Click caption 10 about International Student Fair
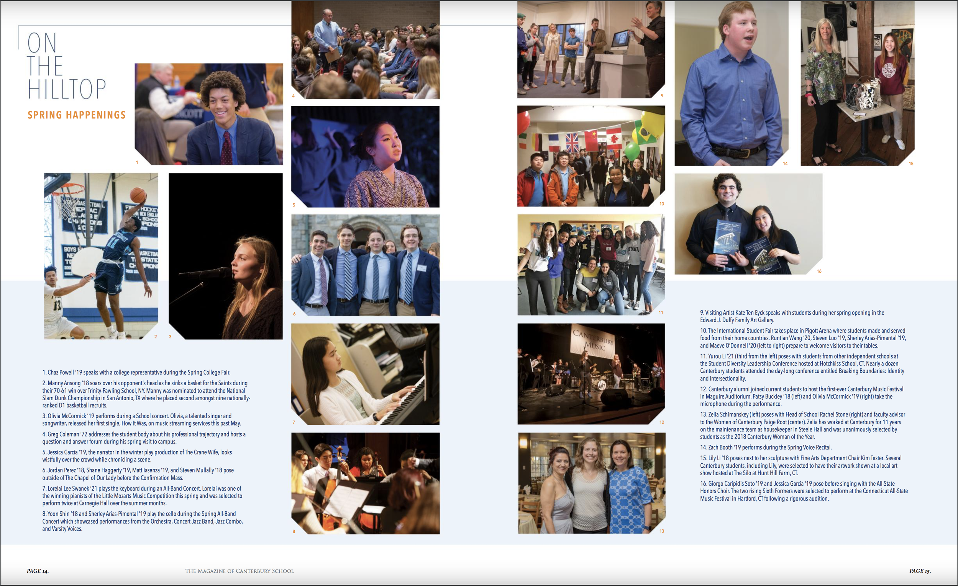This screenshot has height=586, width=958. 803,338
